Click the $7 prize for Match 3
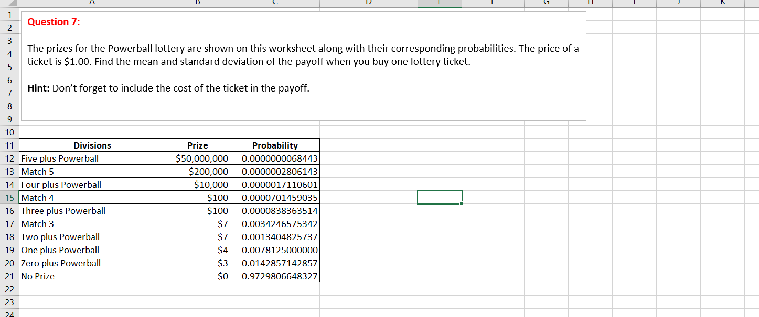 click(197, 224)
